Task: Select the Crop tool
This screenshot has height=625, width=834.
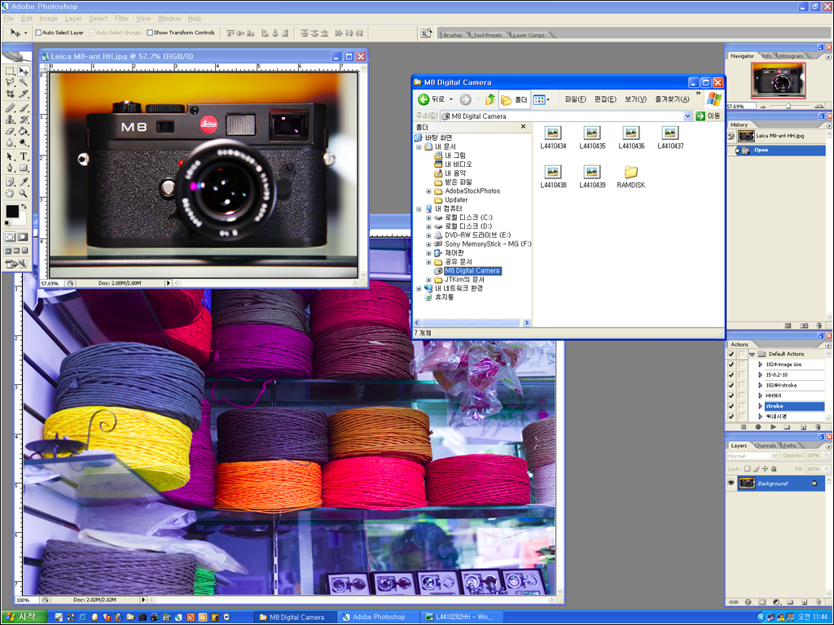Action: coord(10,94)
